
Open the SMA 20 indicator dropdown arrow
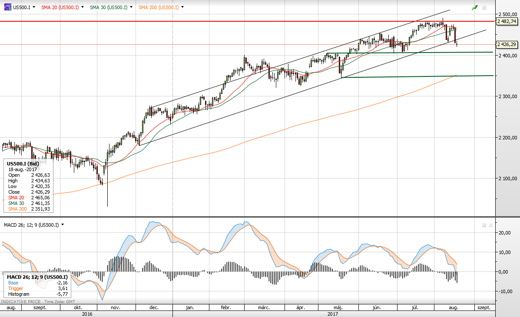[x=83, y=7]
